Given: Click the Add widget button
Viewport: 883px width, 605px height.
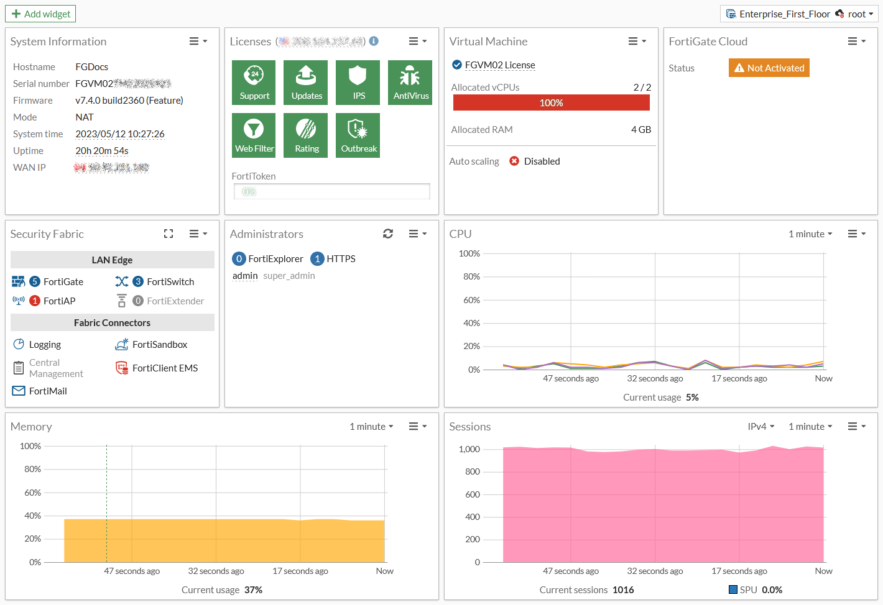Looking at the screenshot, I should pos(40,13).
